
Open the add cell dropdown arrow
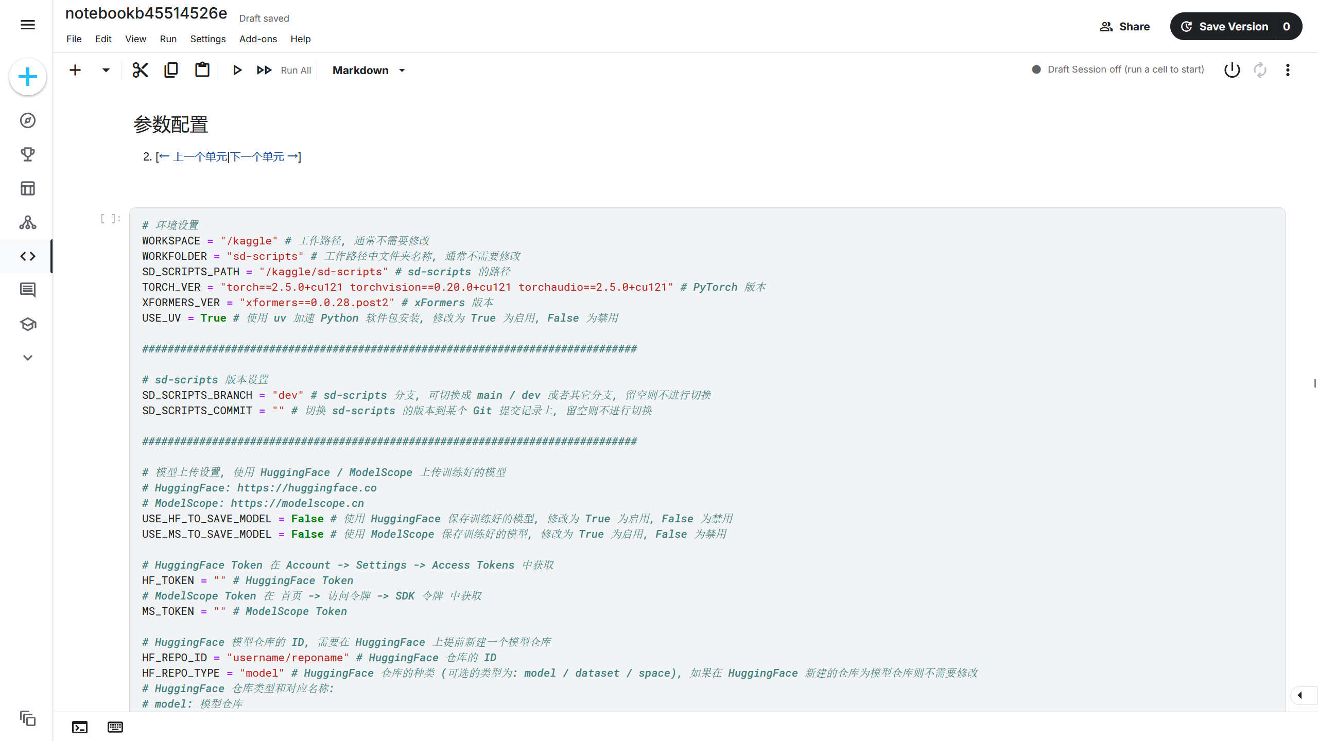pyautogui.click(x=106, y=70)
